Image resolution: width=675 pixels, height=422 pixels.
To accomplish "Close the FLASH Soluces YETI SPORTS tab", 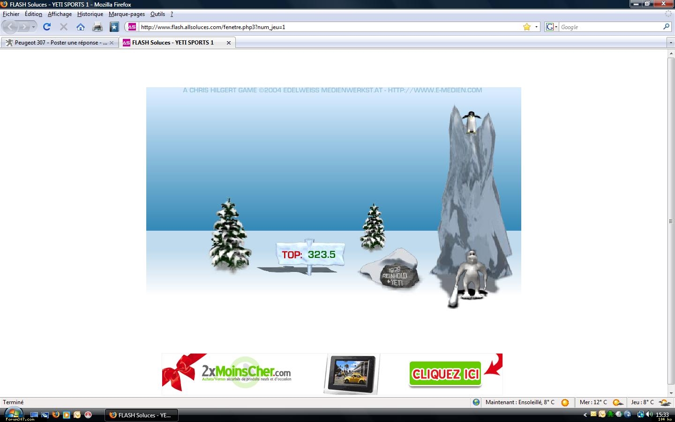I will pos(229,43).
